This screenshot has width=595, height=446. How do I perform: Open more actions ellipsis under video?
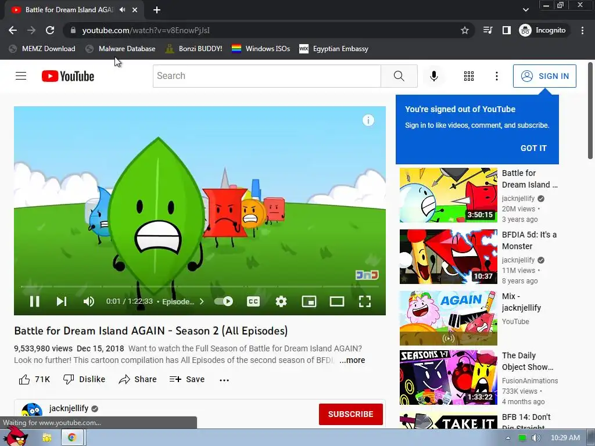[x=224, y=380]
